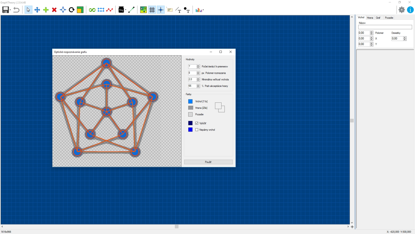Click the plus button at scrollbar corner
This screenshot has width=415, height=234.
click(x=352, y=227)
